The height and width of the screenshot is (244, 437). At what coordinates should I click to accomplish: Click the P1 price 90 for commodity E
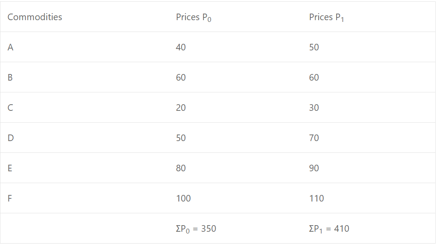[314, 168]
